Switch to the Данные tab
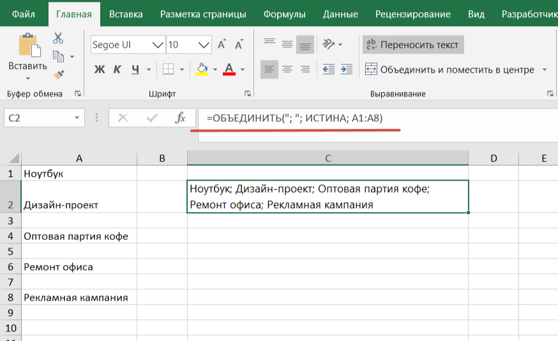This screenshot has width=558, height=341. pyautogui.click(x=340, y=14)
